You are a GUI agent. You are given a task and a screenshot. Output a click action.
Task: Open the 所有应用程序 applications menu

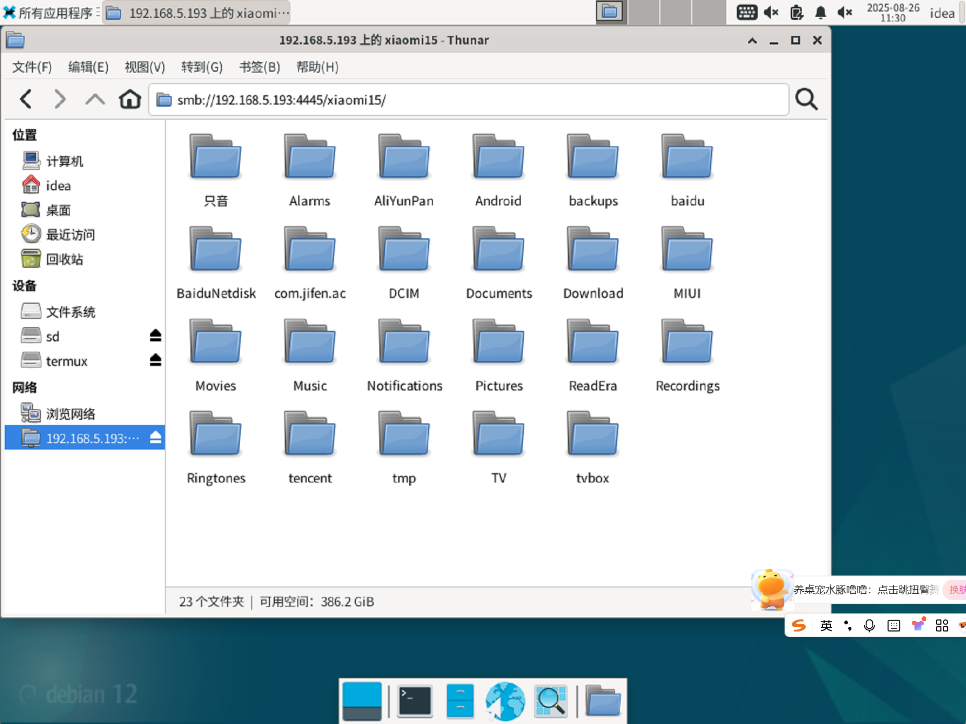coord(49,13)
